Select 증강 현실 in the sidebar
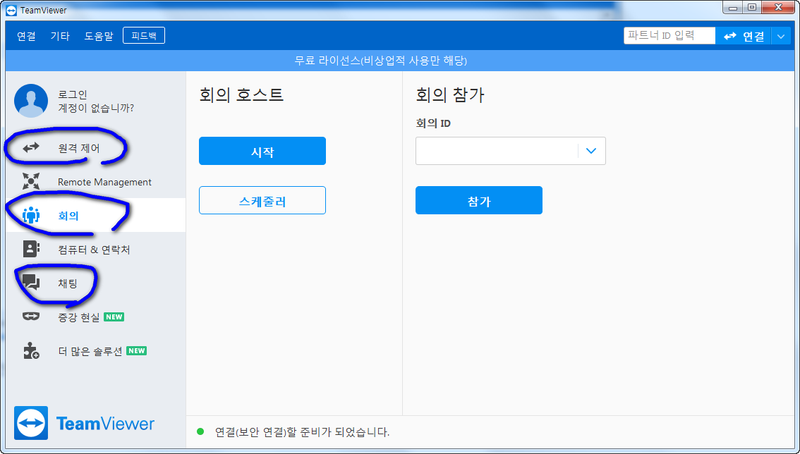 tap(95, 317)
